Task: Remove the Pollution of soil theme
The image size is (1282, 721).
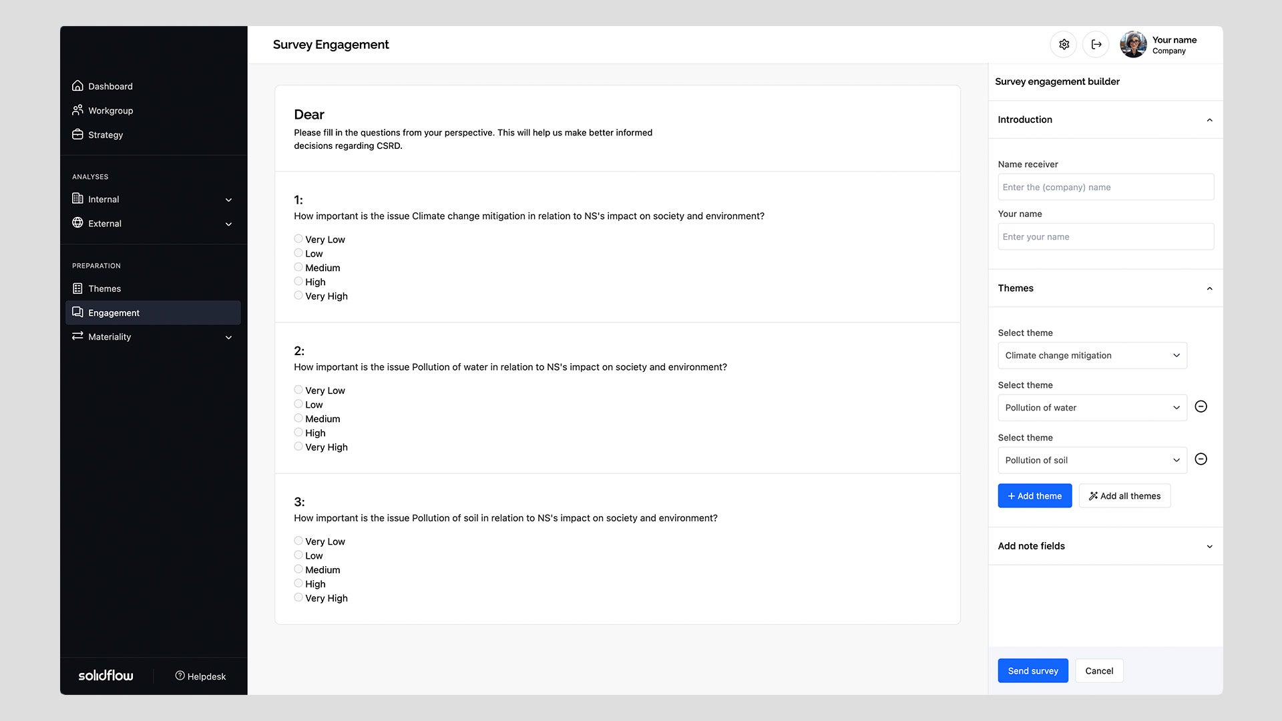Action: coord(1201,459)
